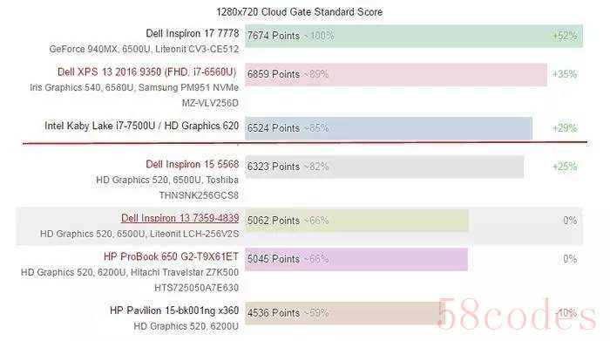This screenshot has height=341, width=610.
Task: Select the HP Pavilion 15-bk001ng x360 label
Action: tap(174, 310)
